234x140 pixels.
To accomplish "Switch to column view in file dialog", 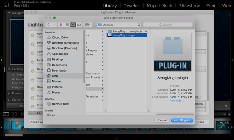I will (x=73, y=25).
